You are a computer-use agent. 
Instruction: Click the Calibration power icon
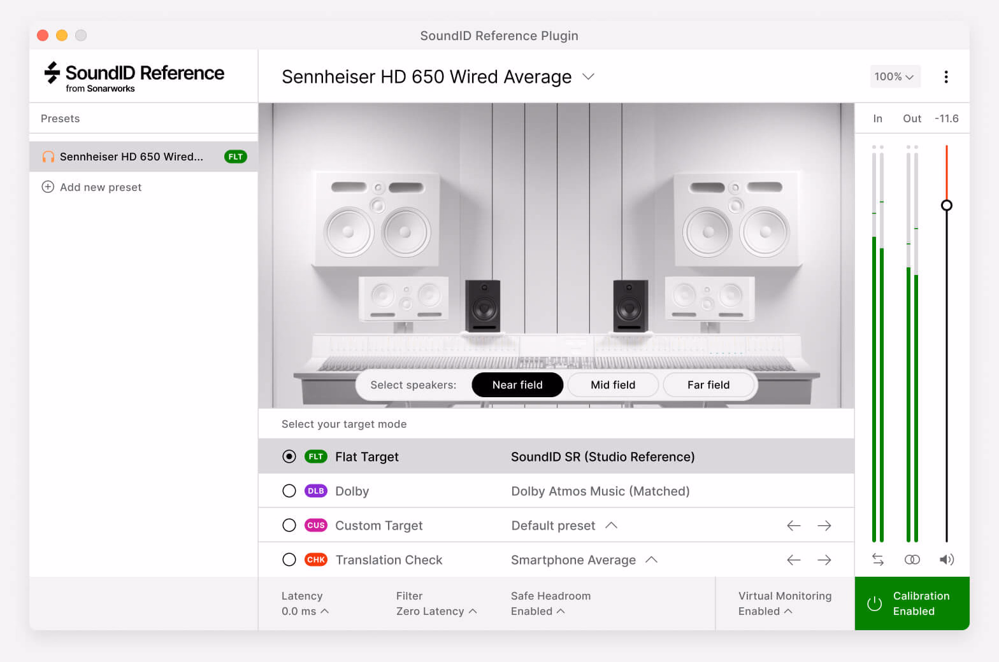[x=875, y=603]
